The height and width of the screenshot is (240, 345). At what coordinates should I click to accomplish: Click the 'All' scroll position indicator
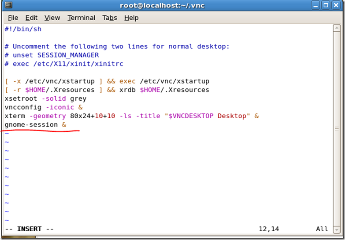click(322, 229)
